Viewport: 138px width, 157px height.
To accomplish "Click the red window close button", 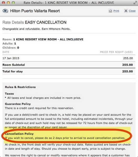I will pos(3,3).
